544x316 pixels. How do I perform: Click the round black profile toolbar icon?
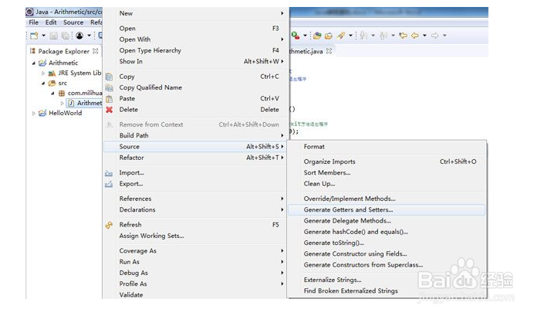point(79,36)
